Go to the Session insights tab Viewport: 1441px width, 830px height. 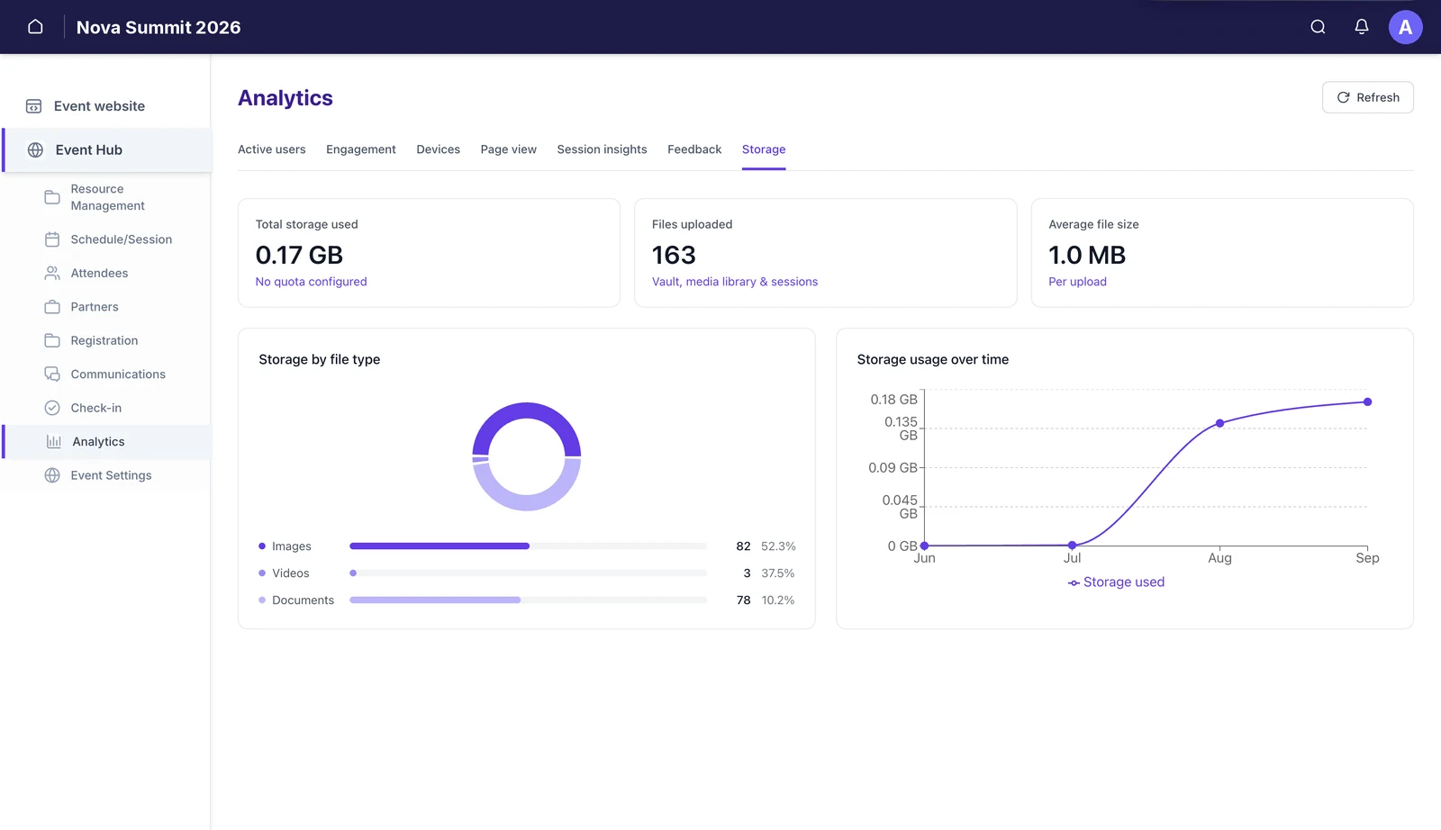602,149
